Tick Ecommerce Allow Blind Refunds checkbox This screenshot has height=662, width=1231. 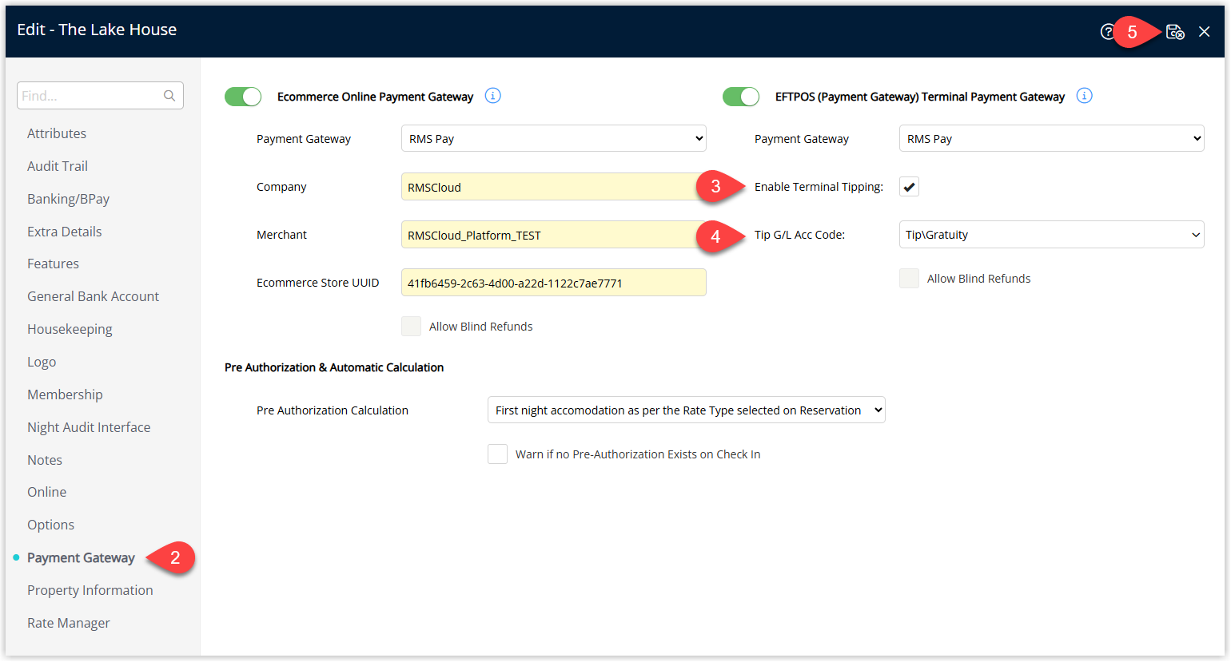(x=411, y=327)
